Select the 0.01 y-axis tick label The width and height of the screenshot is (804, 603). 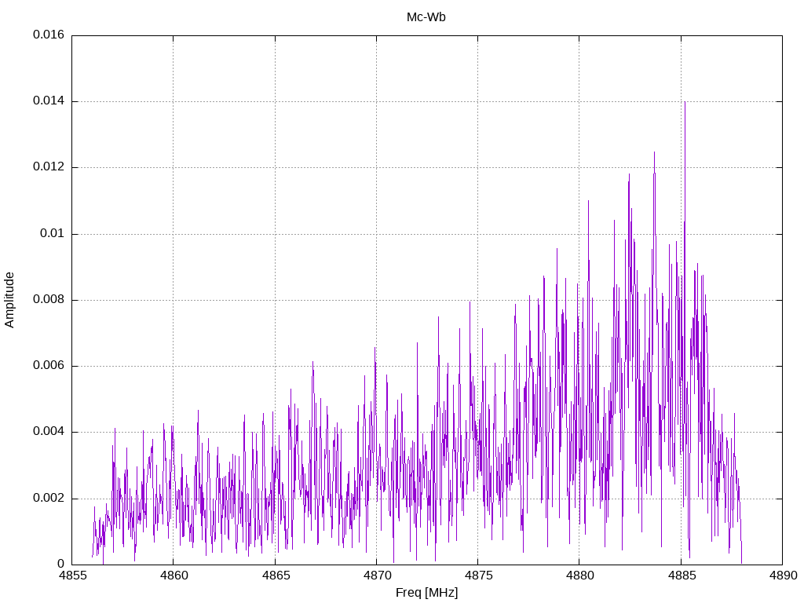pyautogui.click(x=52, y=234)
